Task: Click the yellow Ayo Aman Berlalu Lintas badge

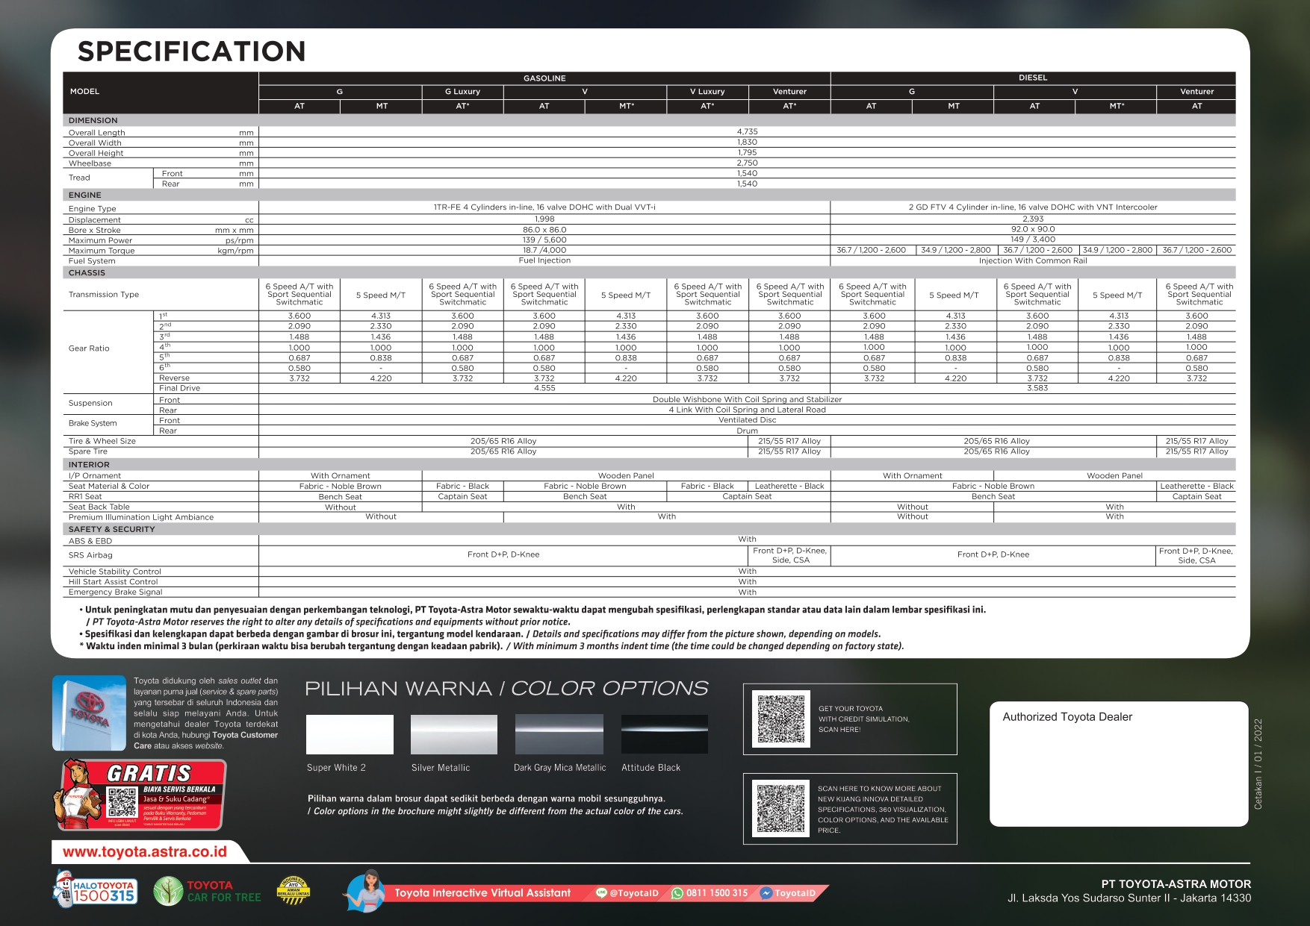Action: click(293, 890)
